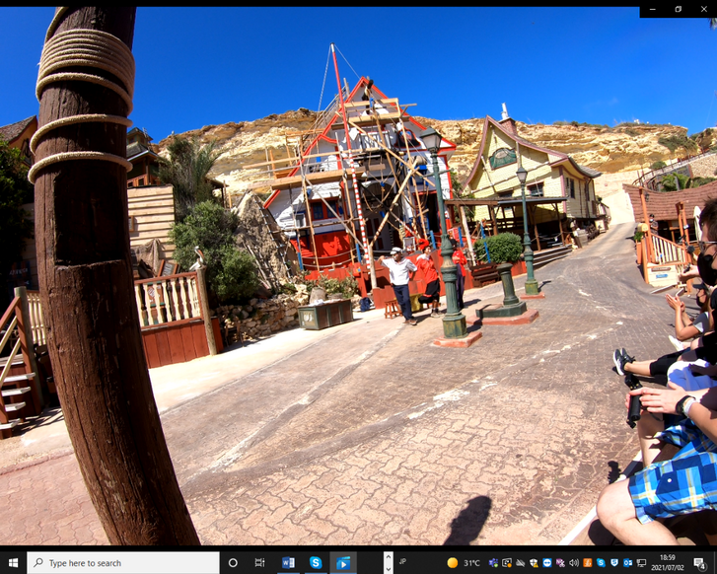The height and width of the screenshot is (574, 717).
Task: Open the volume speaker tray icon
Action: tap(574, 563)
